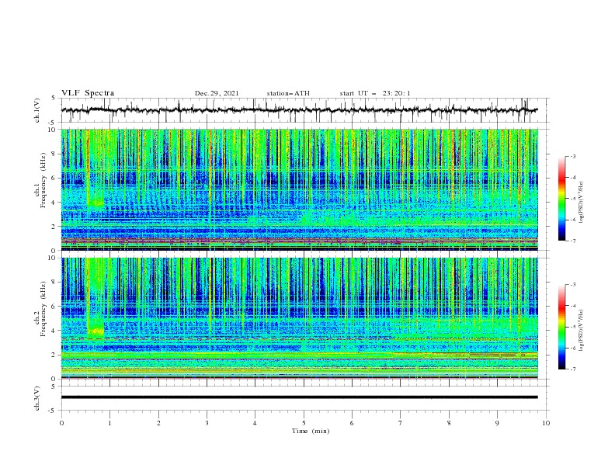Image resolution: width=615 pixels, height=475 pixels.
Task: Click the final time axis tick label "10"
Action: 546,423
